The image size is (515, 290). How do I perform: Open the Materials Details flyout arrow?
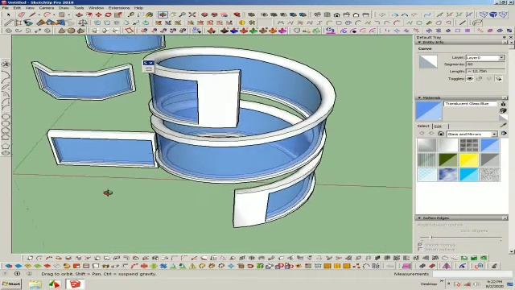tap(504, 134)
